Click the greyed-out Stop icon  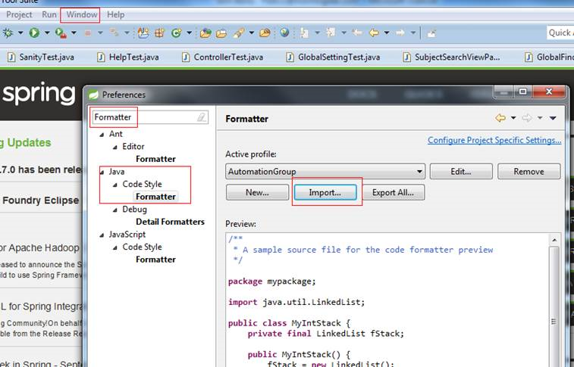(87, 33)
